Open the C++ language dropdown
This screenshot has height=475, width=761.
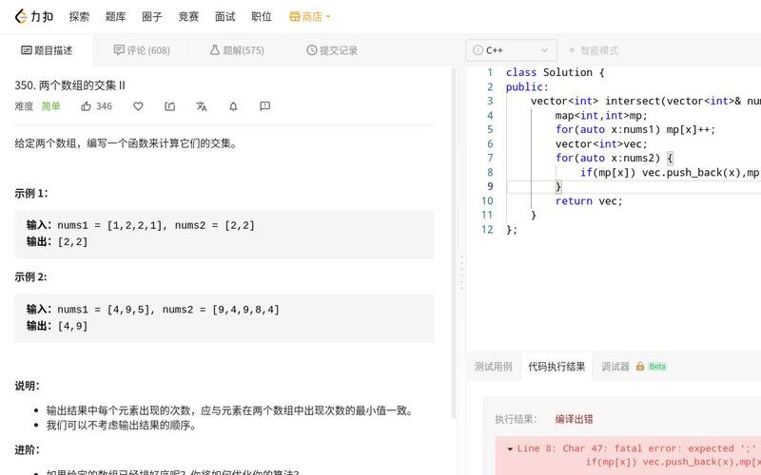[x=511, y=50]
